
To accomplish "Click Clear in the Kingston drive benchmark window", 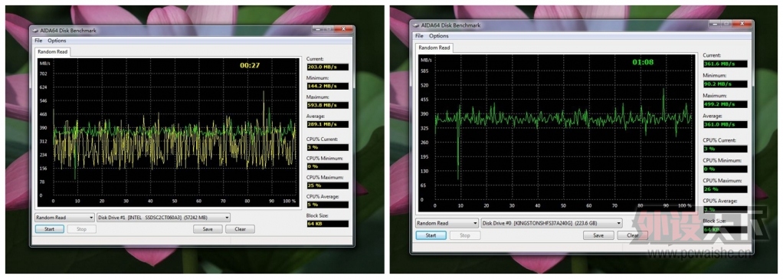I will (632, 235).
